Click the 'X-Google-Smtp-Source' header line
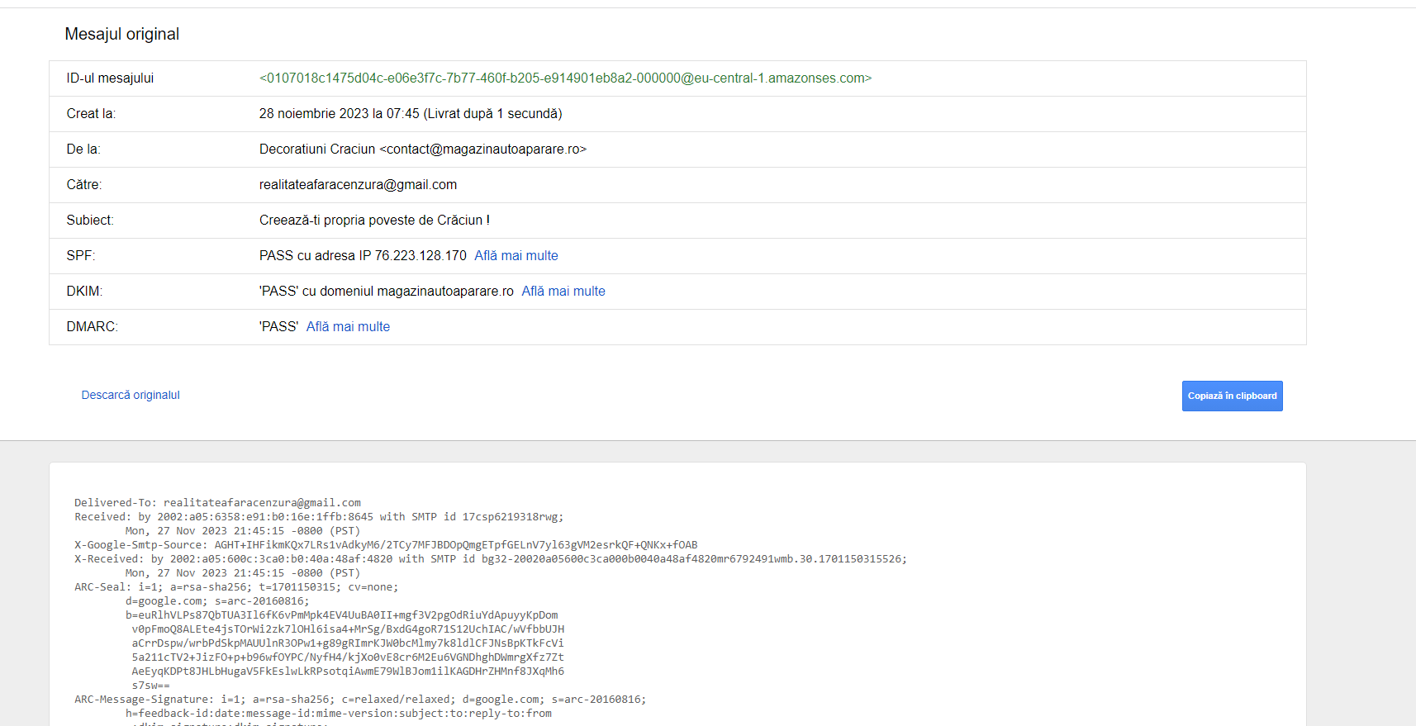This screenshot has height=726, width=1416. (386, 545)
